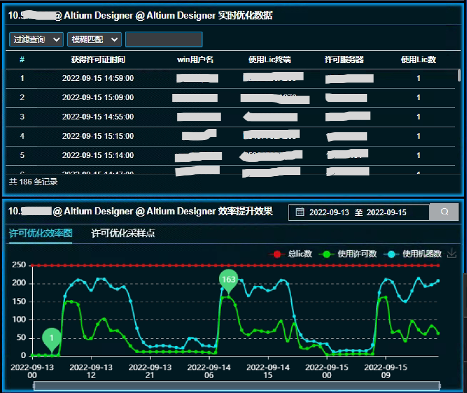
Task: Click the 163 peak marker on chart
Action: 228,280
